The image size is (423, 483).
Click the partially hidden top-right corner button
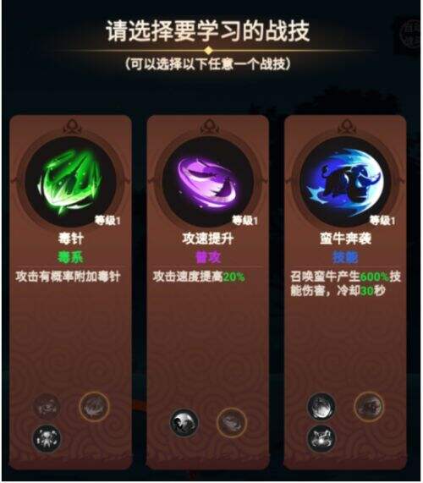click(410, 34)
